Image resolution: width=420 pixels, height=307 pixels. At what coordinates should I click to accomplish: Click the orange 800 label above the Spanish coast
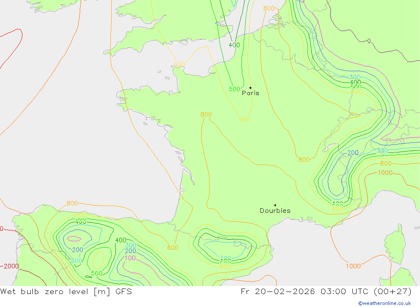click(72, 203)
